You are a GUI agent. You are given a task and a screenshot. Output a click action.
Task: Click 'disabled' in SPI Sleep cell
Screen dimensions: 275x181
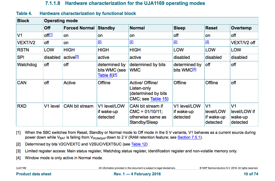point(182,57)
